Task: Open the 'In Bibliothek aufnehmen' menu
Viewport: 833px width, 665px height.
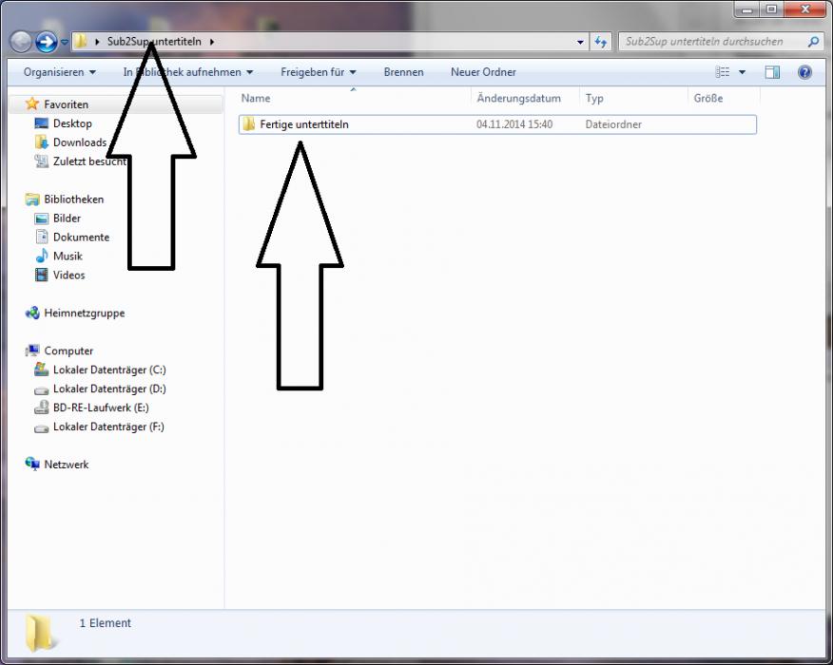Action: point(188,72)
